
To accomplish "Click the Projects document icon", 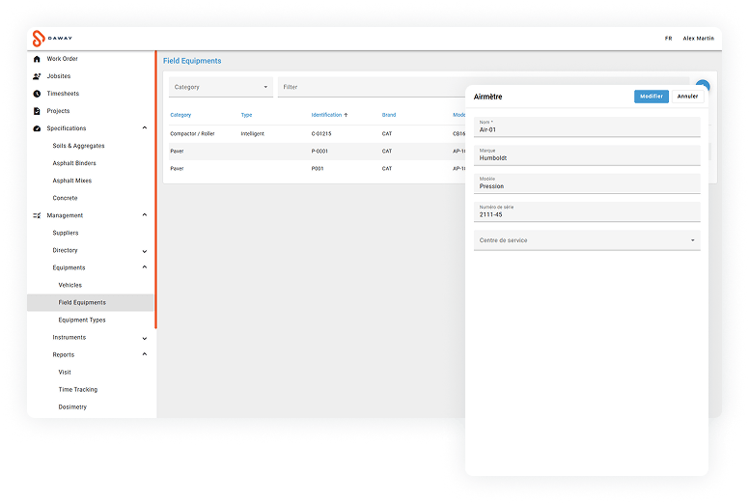I will [x=37, y=111].
